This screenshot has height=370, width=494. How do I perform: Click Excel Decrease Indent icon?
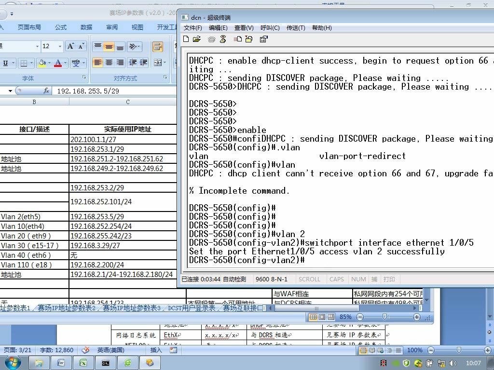[133, 62]
